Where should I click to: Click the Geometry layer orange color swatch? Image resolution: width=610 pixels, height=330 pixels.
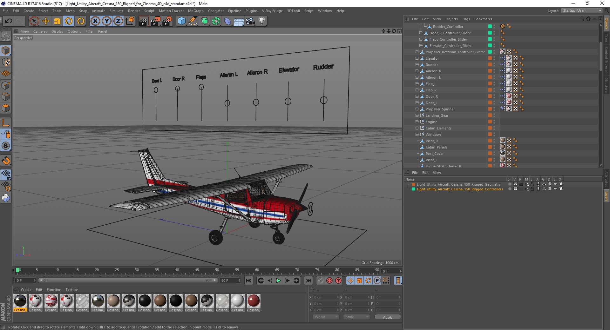tap(413, 184)
